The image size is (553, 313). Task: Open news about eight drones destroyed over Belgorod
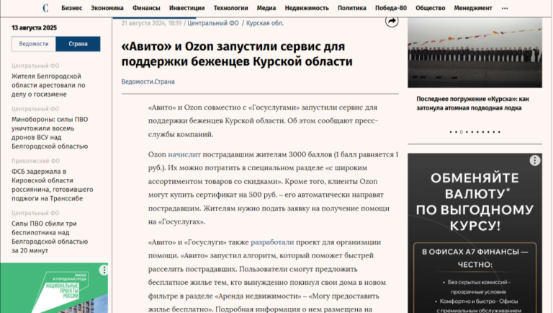50,133
